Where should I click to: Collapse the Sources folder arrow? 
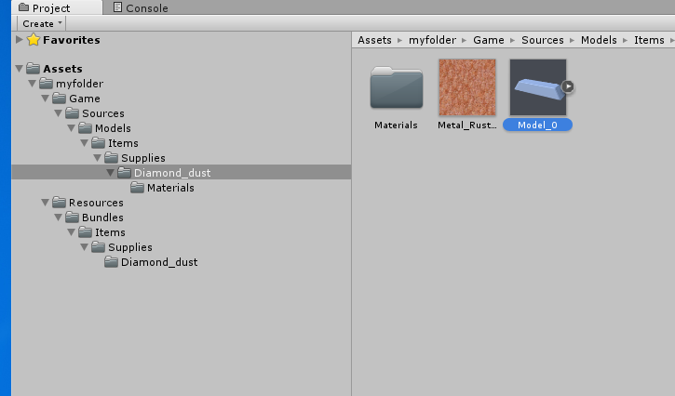pos(58,113)
